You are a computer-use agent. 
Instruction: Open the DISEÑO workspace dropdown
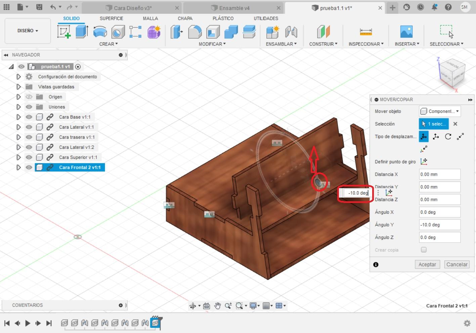[x=28, y=31]
